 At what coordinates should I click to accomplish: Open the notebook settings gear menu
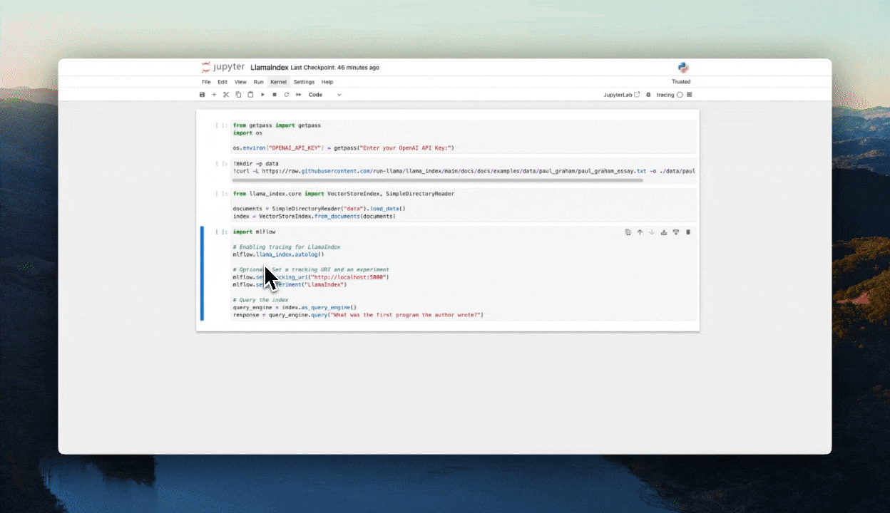(x=648, y=95)
